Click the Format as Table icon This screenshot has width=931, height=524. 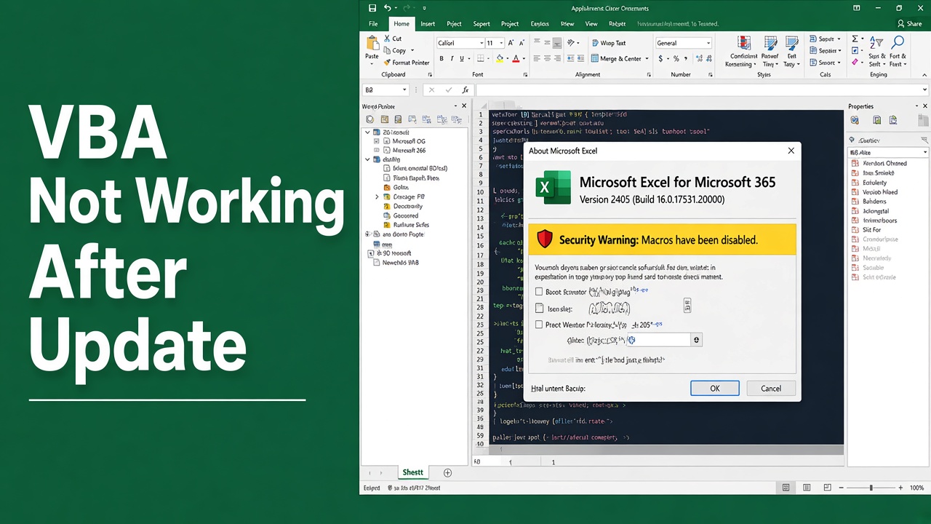[x=770, y=44]
